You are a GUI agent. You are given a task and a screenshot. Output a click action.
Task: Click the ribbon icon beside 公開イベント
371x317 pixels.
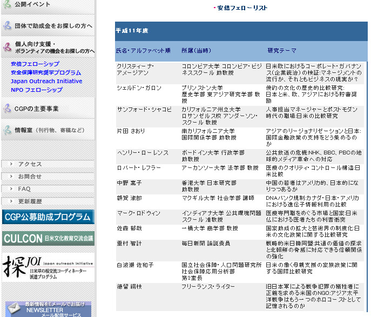click(7, 4)
